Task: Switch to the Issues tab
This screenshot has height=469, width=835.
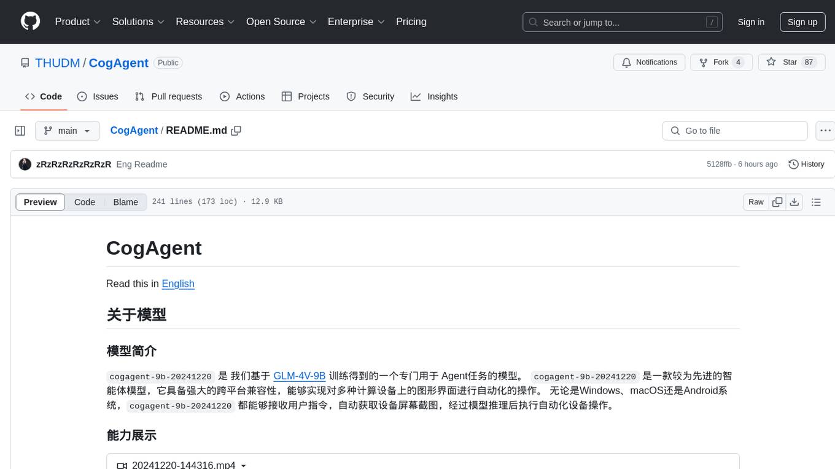Action: pyautogui.click(x=98, y=96)
